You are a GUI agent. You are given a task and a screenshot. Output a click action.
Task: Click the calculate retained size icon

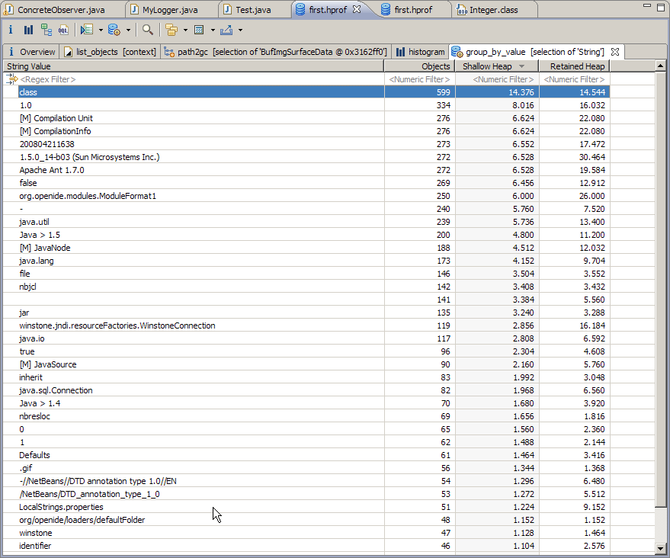pos(199,30)
